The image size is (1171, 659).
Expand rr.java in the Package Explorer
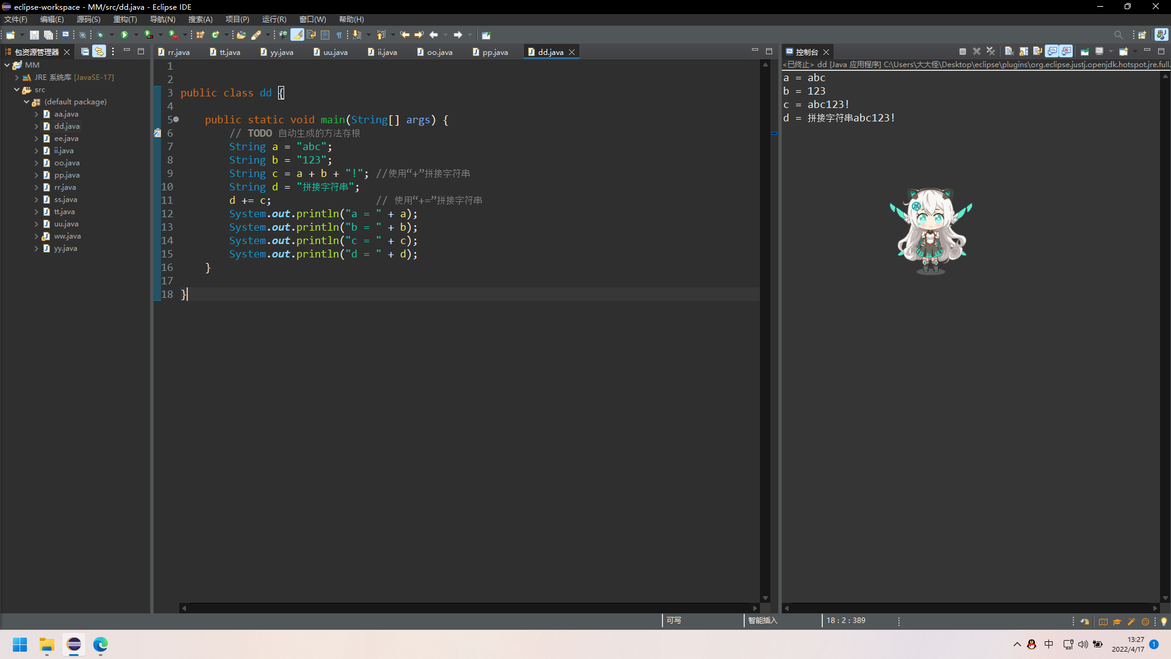click(37, 187)
